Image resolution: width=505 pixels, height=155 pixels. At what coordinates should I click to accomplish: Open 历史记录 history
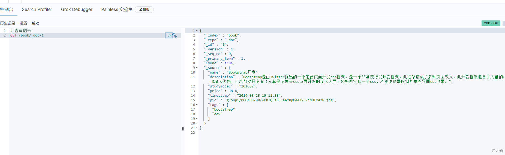[8, 23]
